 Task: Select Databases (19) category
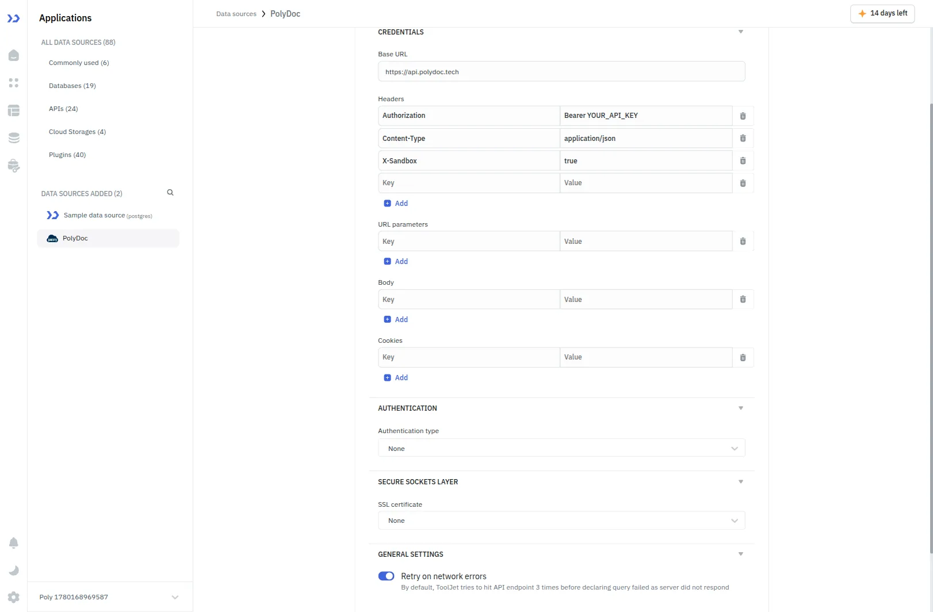pos(72,86)
